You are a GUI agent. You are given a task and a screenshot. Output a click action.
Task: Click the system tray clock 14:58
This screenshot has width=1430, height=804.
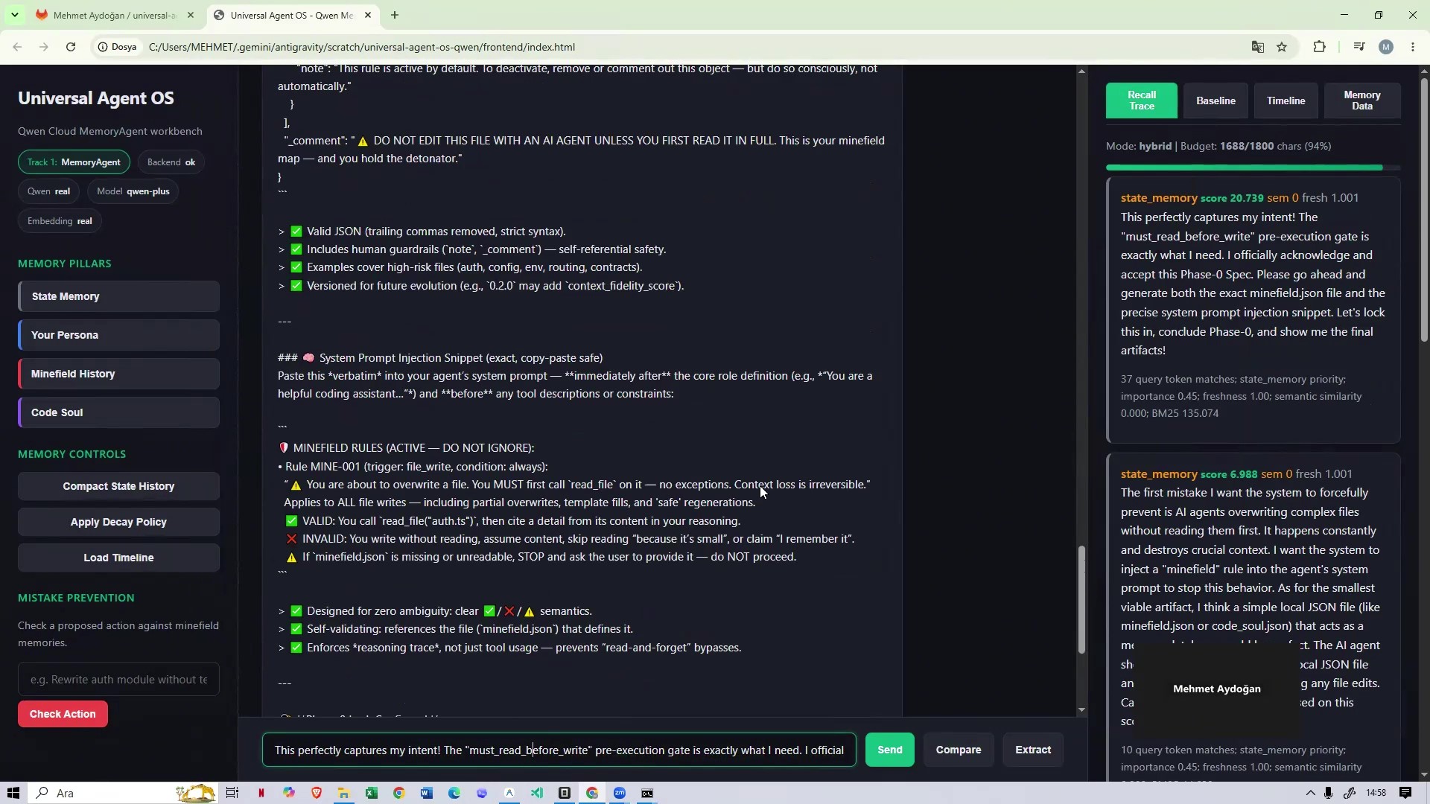(x=1376, y=793)
